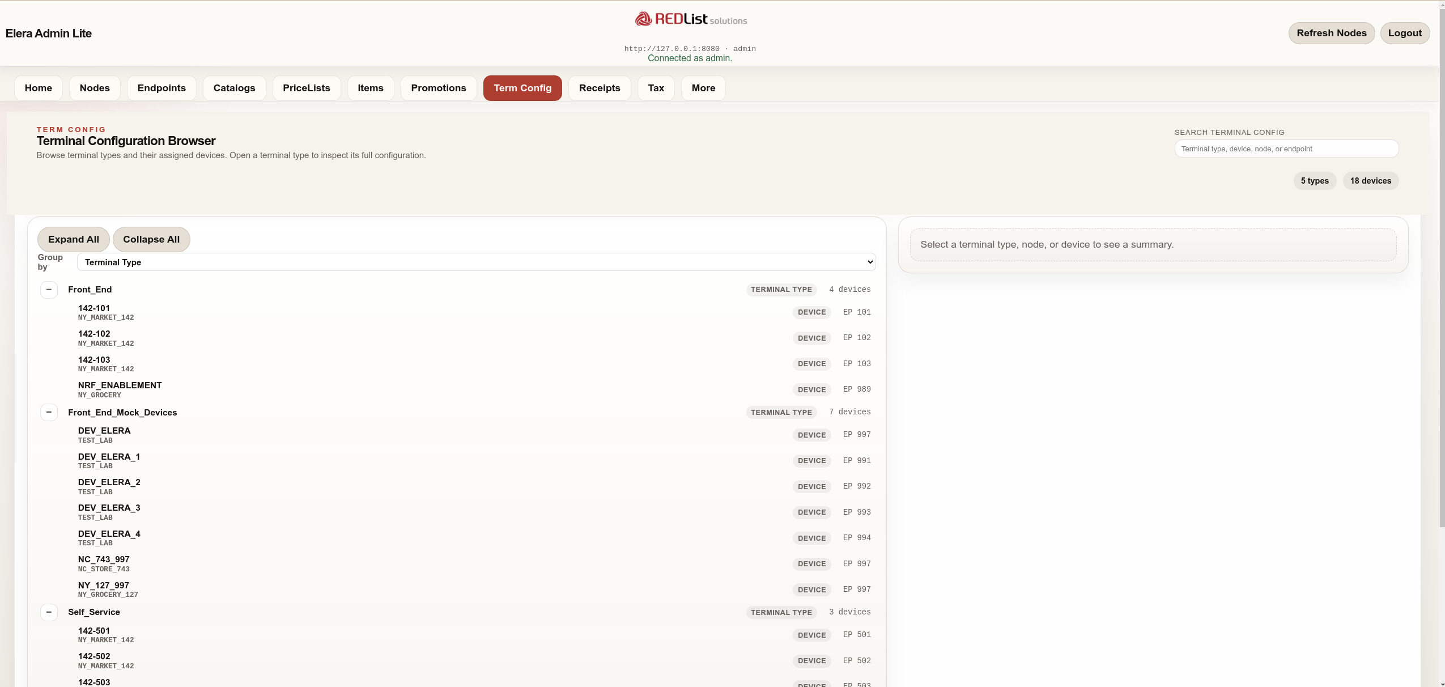This screenshot has height=687, width=1445.
Task: Click the '7 devices' count
Action: coord(850,412)
